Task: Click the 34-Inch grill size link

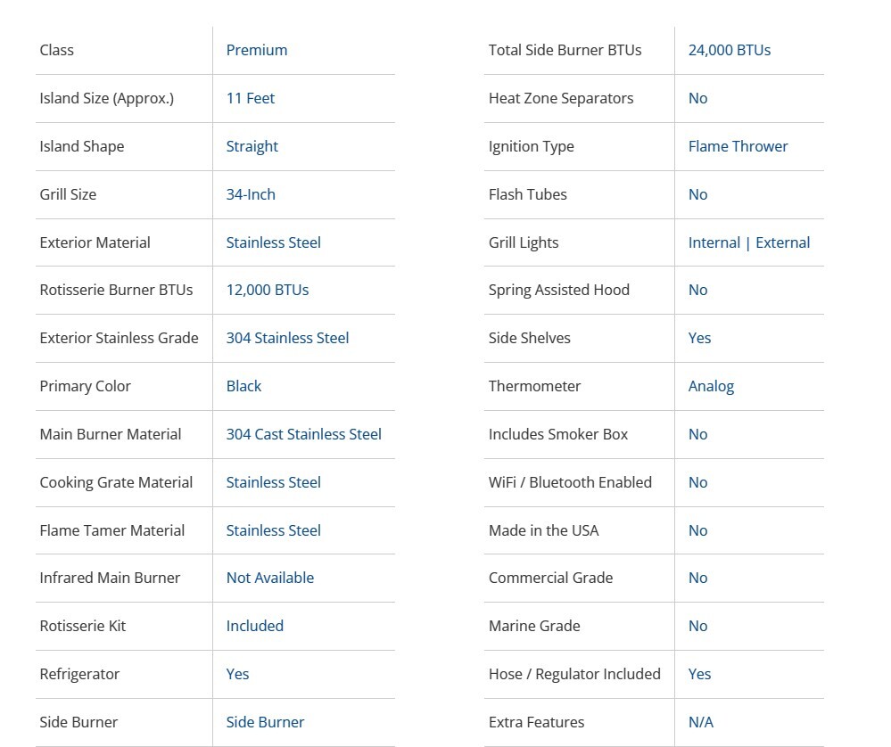Action: (251, 194)
